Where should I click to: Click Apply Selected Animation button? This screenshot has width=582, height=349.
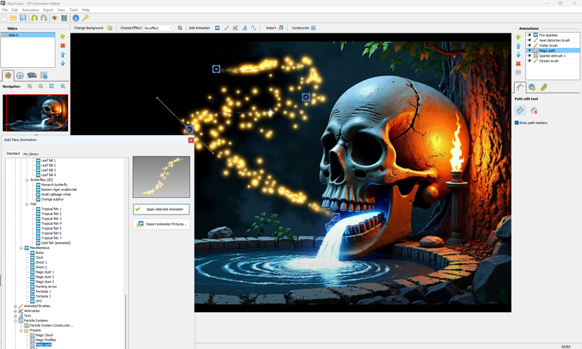coord(161,209)
